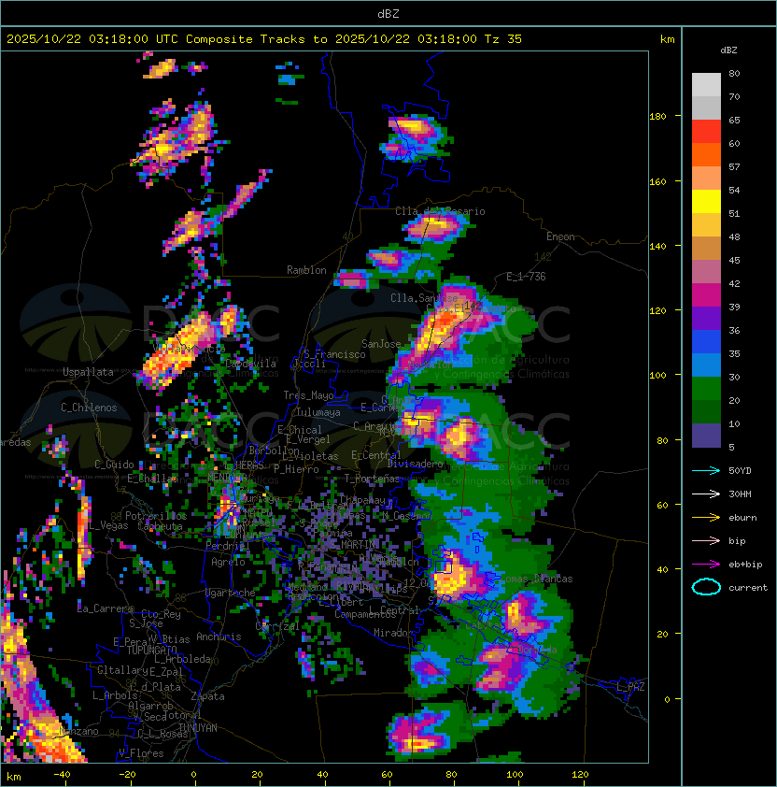Click the 'Capdevila' place label
The width and height of the screenshot is (777, 787).
tap(251, 364)
